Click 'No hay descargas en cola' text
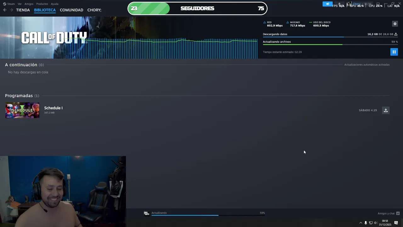This screenshot has height=227, width=403. [x=28, y=72]
